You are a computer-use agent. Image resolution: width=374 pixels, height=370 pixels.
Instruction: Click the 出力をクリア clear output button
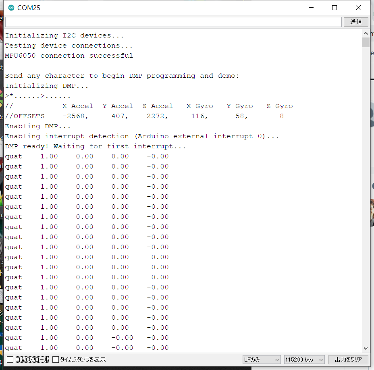coord(348,360)
